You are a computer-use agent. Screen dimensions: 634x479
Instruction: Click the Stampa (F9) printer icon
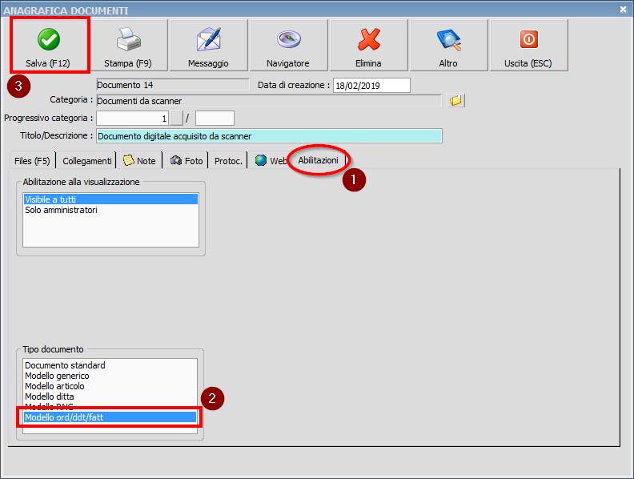128,39
